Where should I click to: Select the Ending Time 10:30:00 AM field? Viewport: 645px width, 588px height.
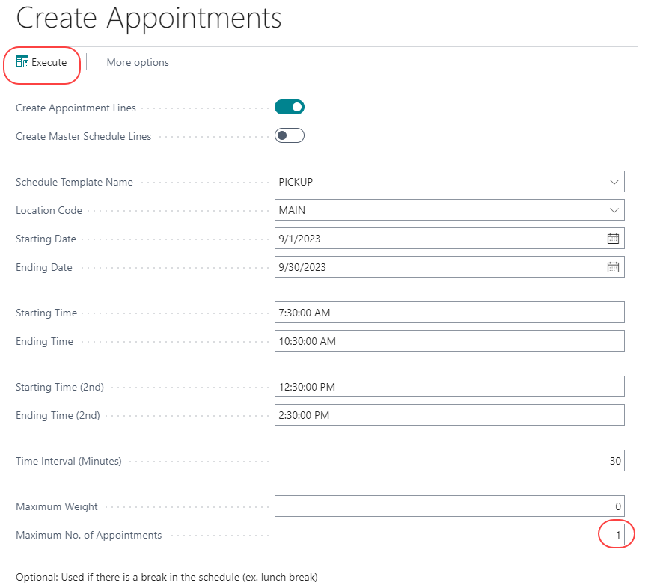pyautogui.click(x=449, y=341)
